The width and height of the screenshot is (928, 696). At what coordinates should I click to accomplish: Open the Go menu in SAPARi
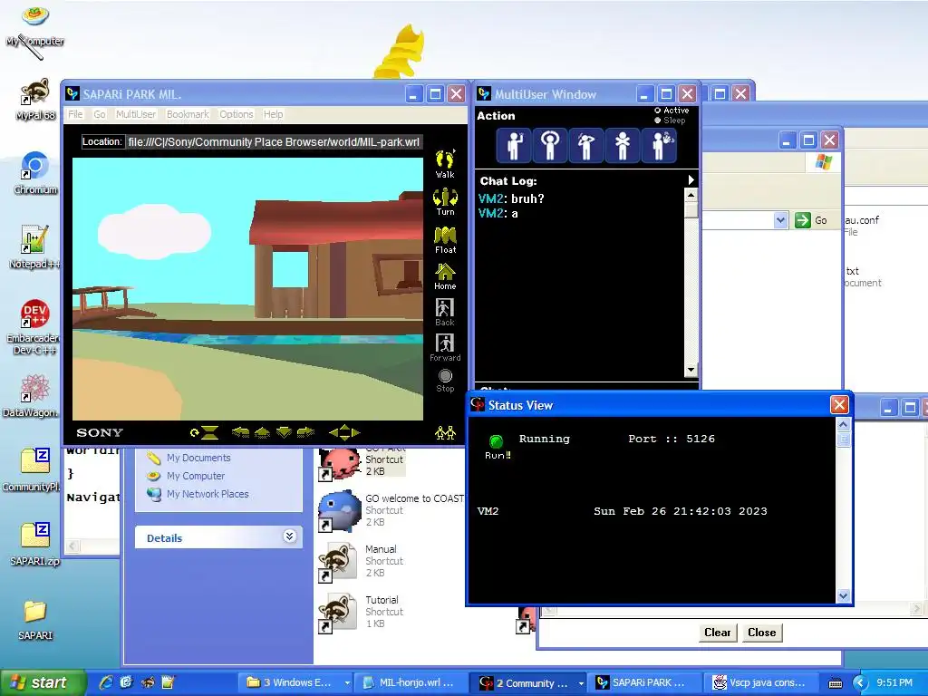pos(100,114)
